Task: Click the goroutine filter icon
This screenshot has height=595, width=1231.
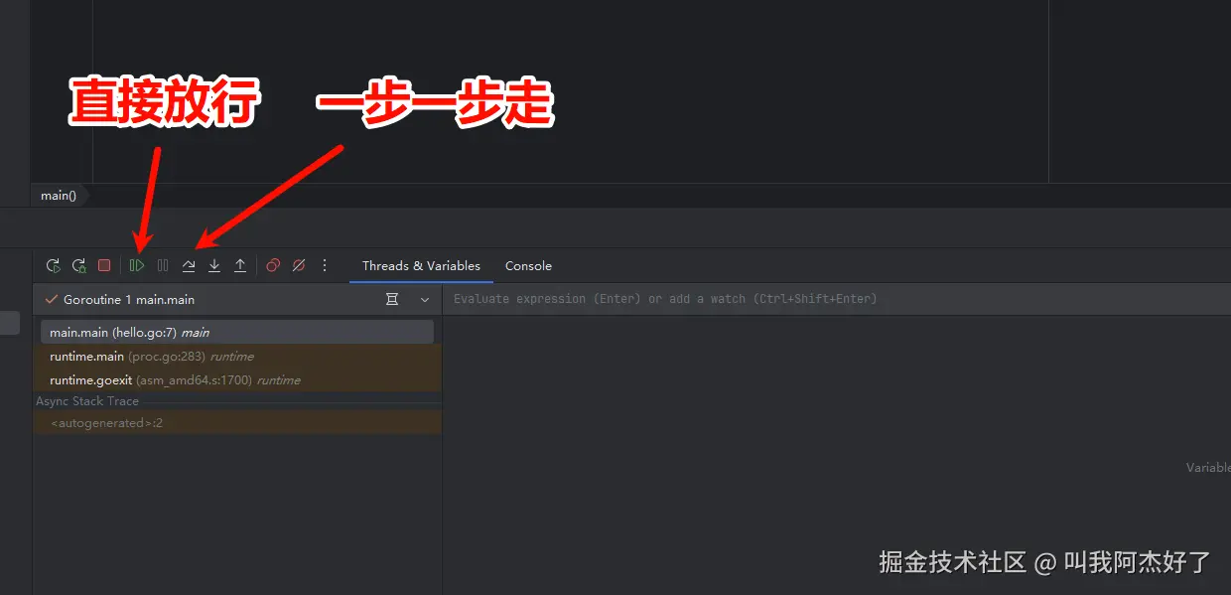Action: (392, 300)
